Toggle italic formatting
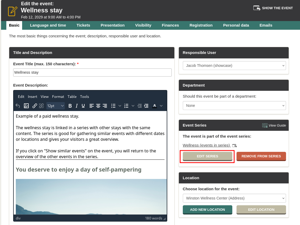 [77, 106]
